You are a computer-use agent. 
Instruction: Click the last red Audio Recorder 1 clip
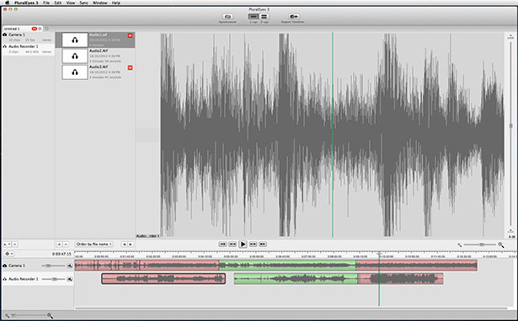400,279
